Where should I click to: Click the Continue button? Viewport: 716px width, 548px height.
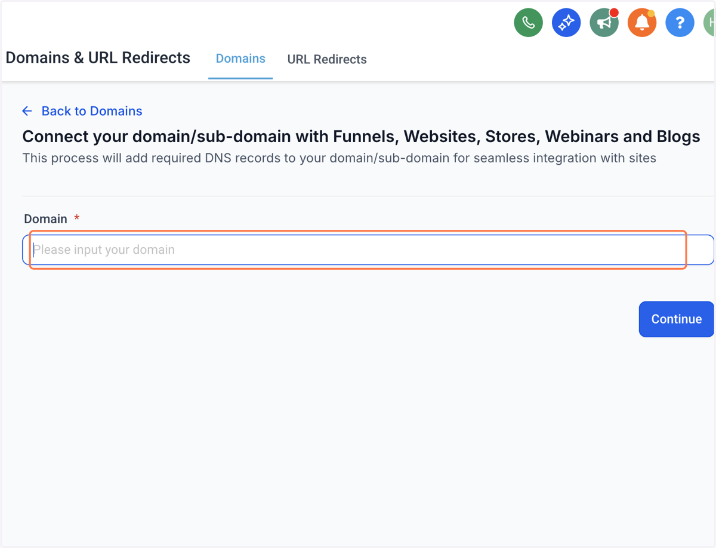[x=677, y=319]
